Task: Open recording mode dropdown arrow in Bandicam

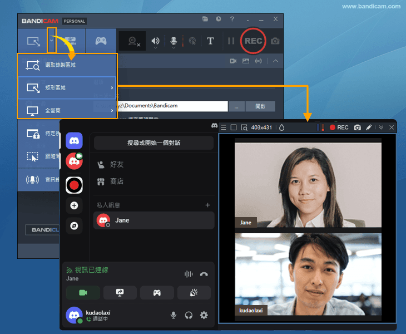Action: click(52, 41)
